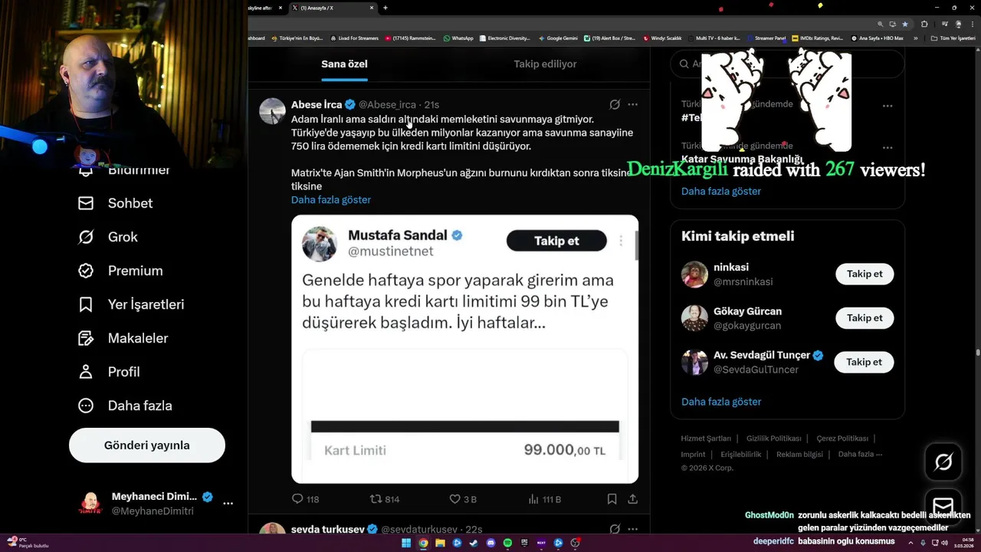Image resolution: width=981 pixels, height=552 pixels.
Task: Show more trends via Daha fazla göster
Action: point(721,191)
